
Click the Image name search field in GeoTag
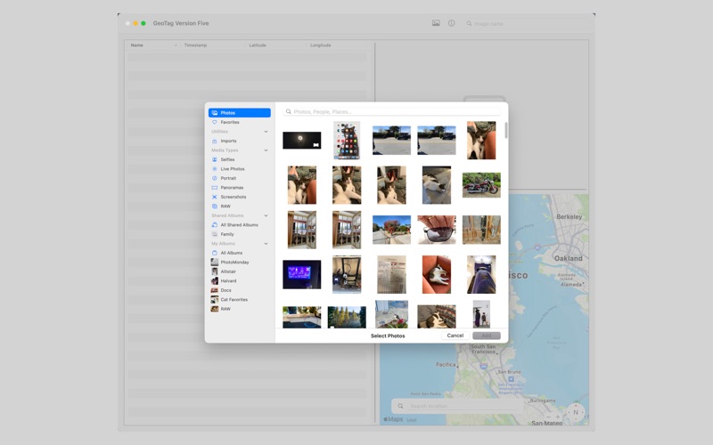click(x=526, y=24)
